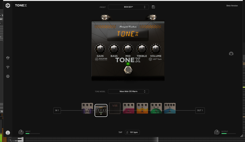The image size is (245, 142).
Task: Click the Machine Modeling badge on pedal
Action: point(101,59)
